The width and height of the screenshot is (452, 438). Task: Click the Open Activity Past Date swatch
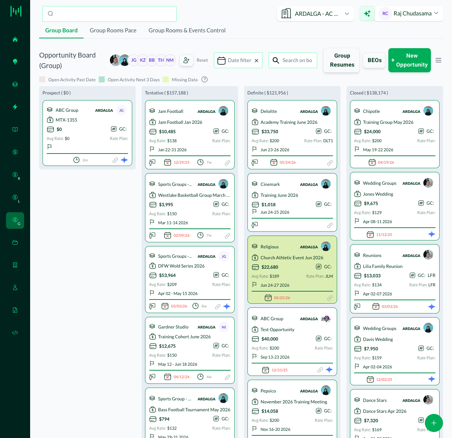[42, 79]
